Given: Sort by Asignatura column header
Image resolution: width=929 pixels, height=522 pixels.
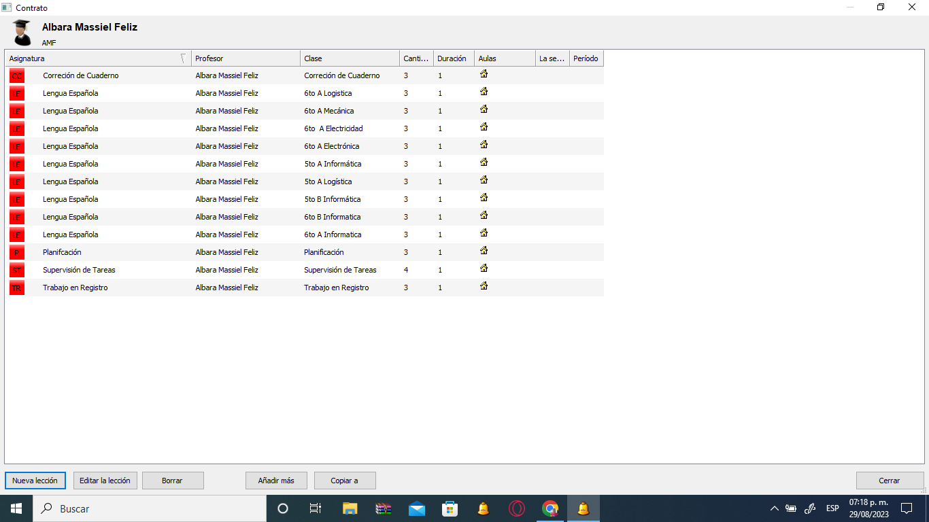Looking at the screenshot, I should point(98,58).
